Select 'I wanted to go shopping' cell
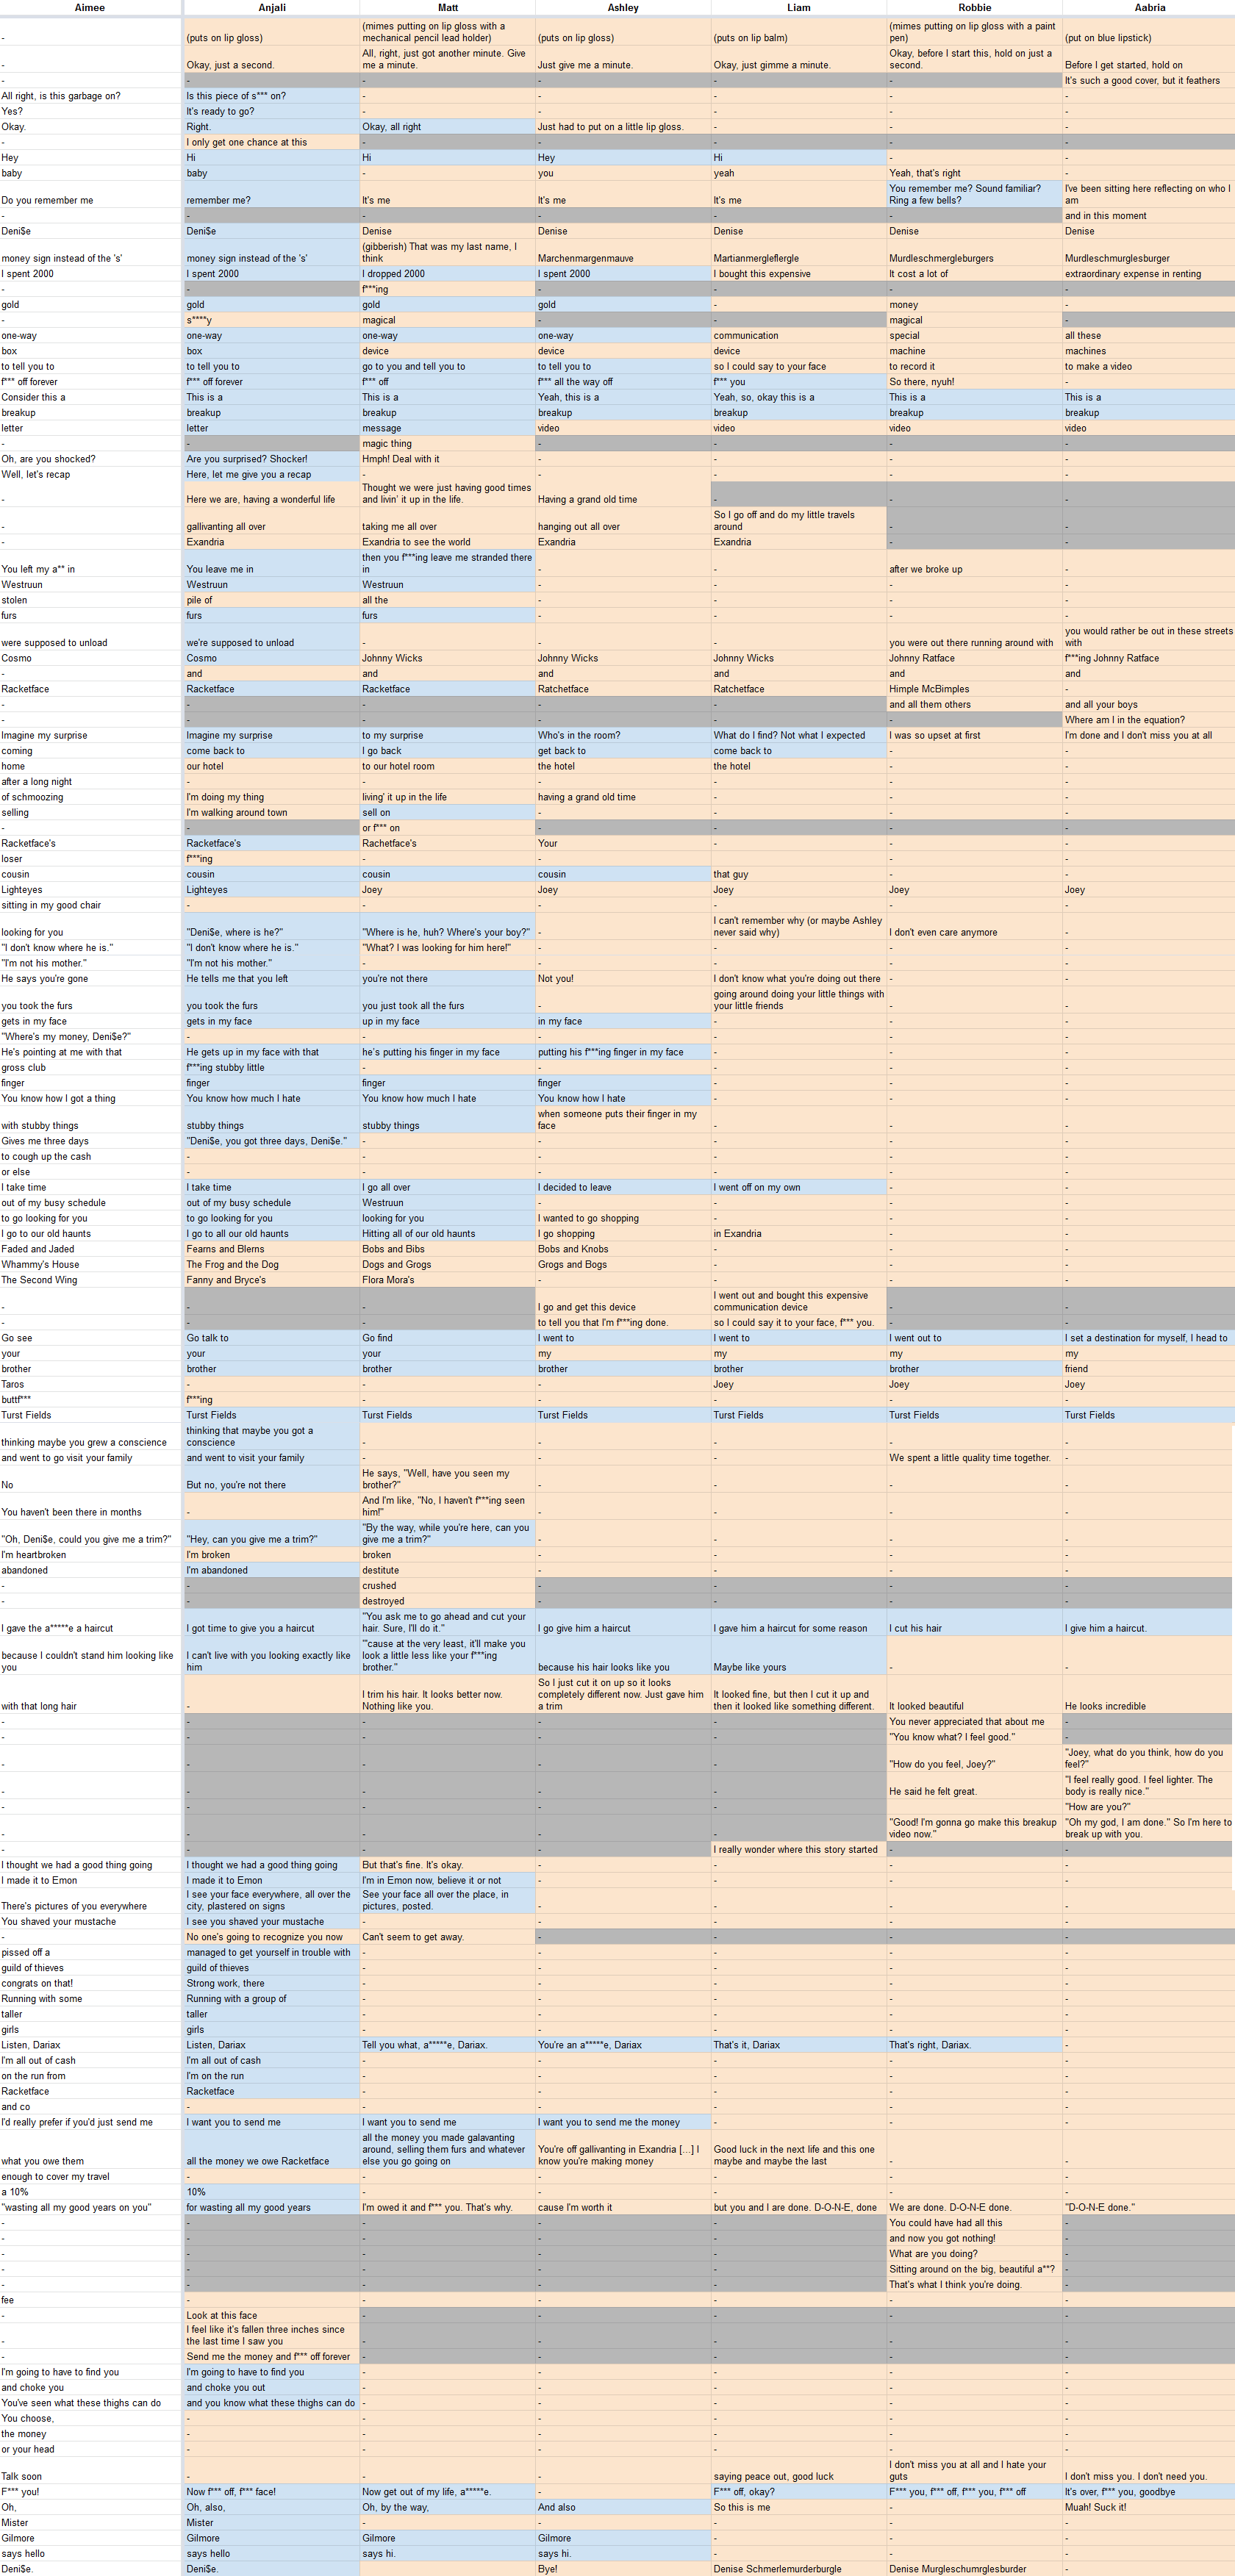 point(623,1219)
